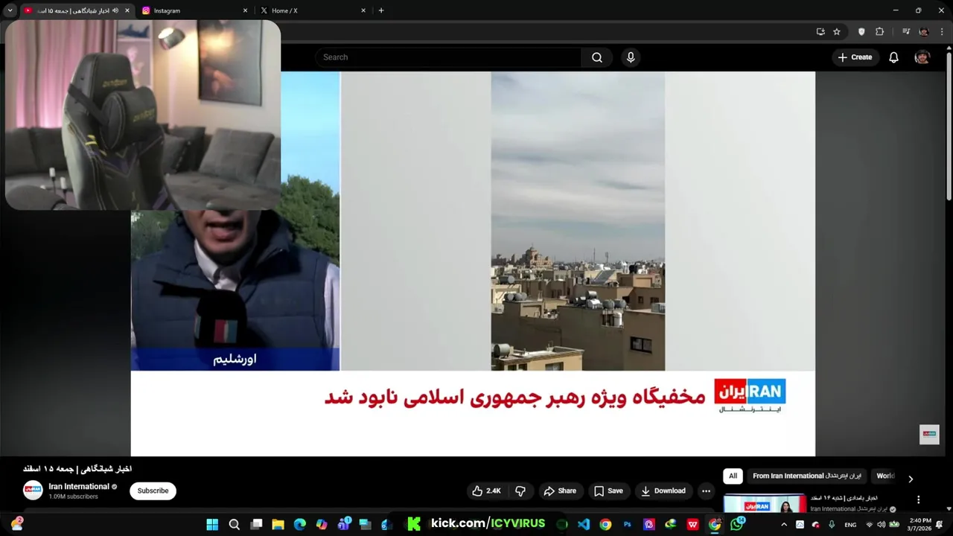
Task: Close the Instagram tab
Action: click(x=245, y=10)
